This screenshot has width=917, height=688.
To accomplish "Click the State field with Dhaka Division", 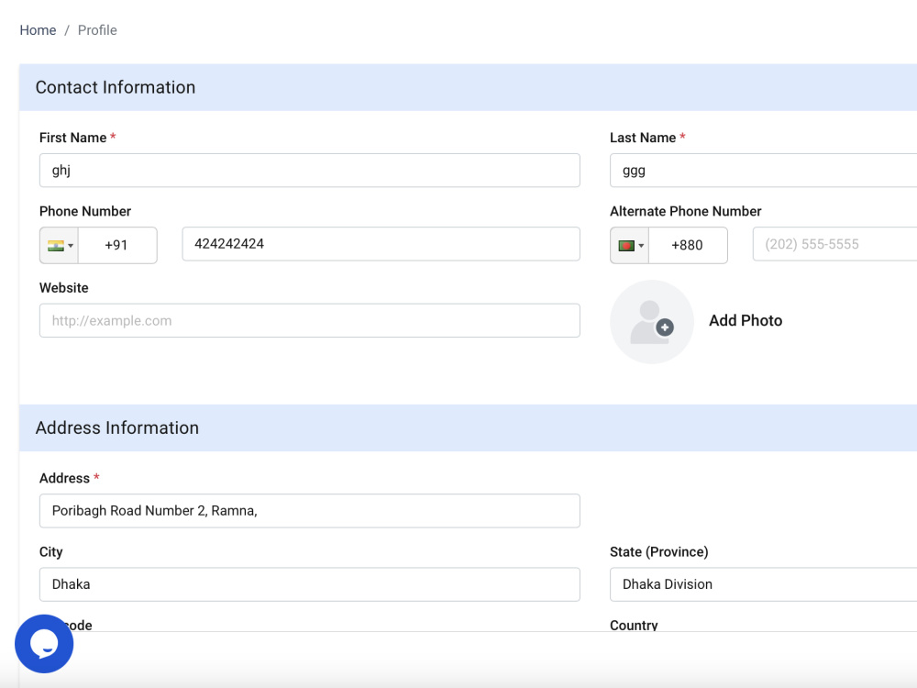I will coord(763,584).
